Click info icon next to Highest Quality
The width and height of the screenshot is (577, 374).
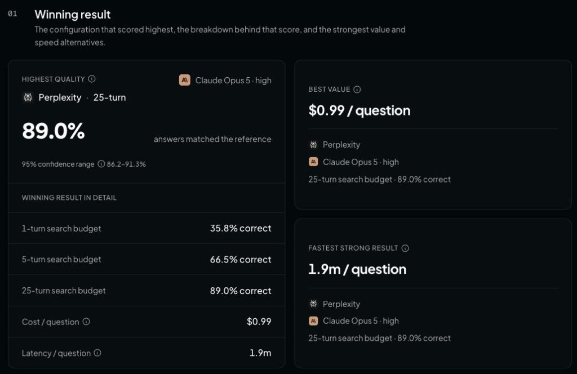click(92, 79)
